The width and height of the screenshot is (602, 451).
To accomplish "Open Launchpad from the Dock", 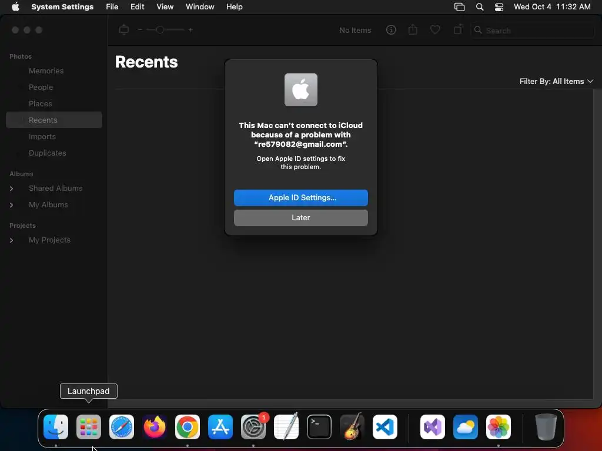I will click(89, 427).
